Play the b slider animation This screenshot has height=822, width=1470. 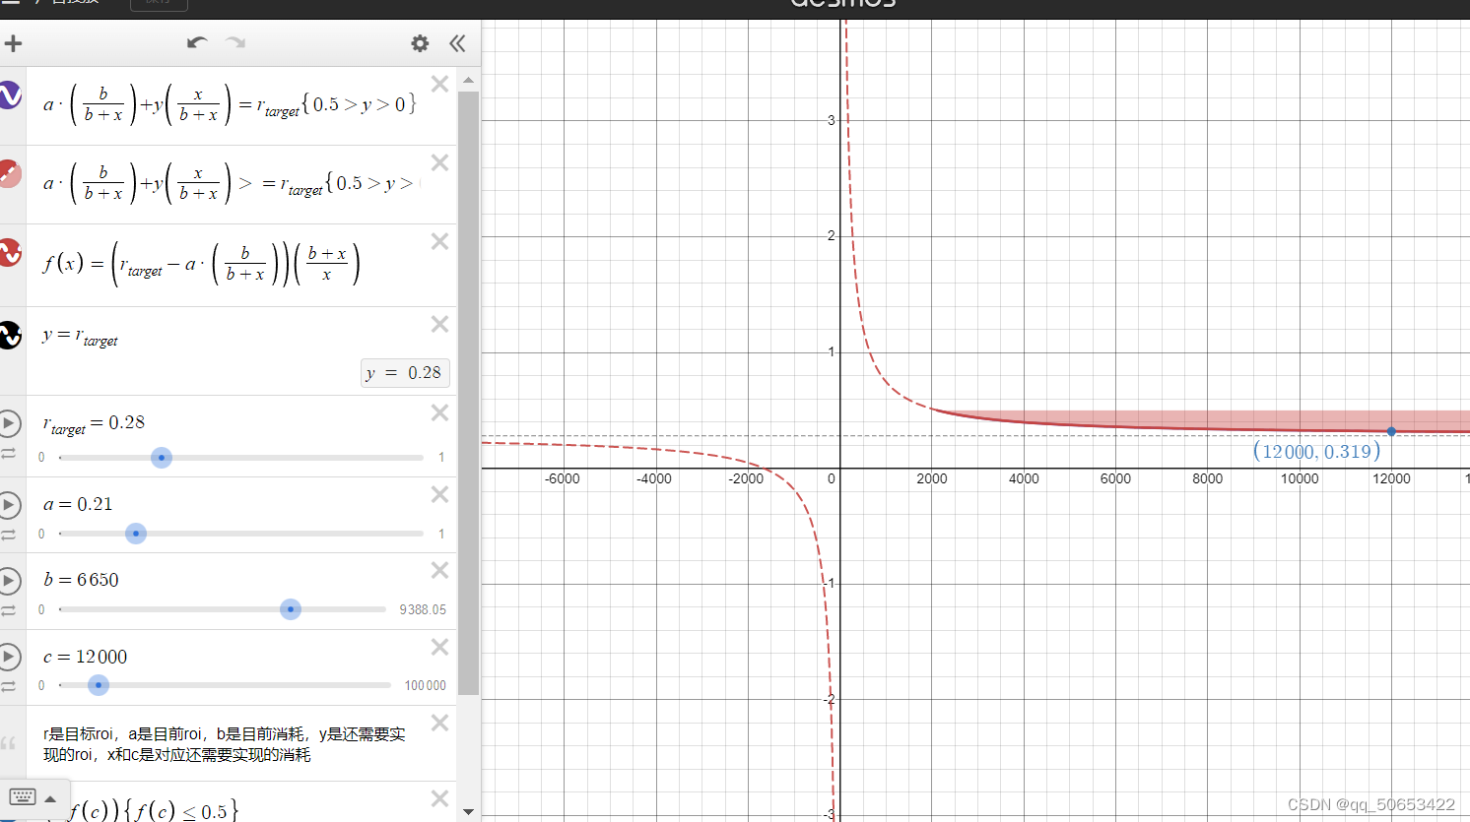point(9,581)
